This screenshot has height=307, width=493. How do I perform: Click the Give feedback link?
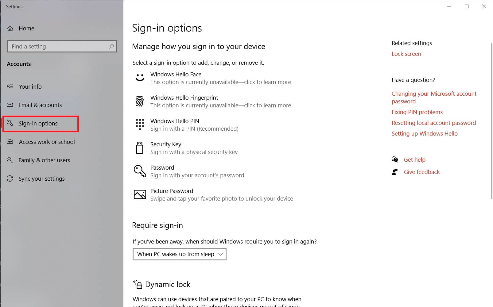[x=422, y=172]
